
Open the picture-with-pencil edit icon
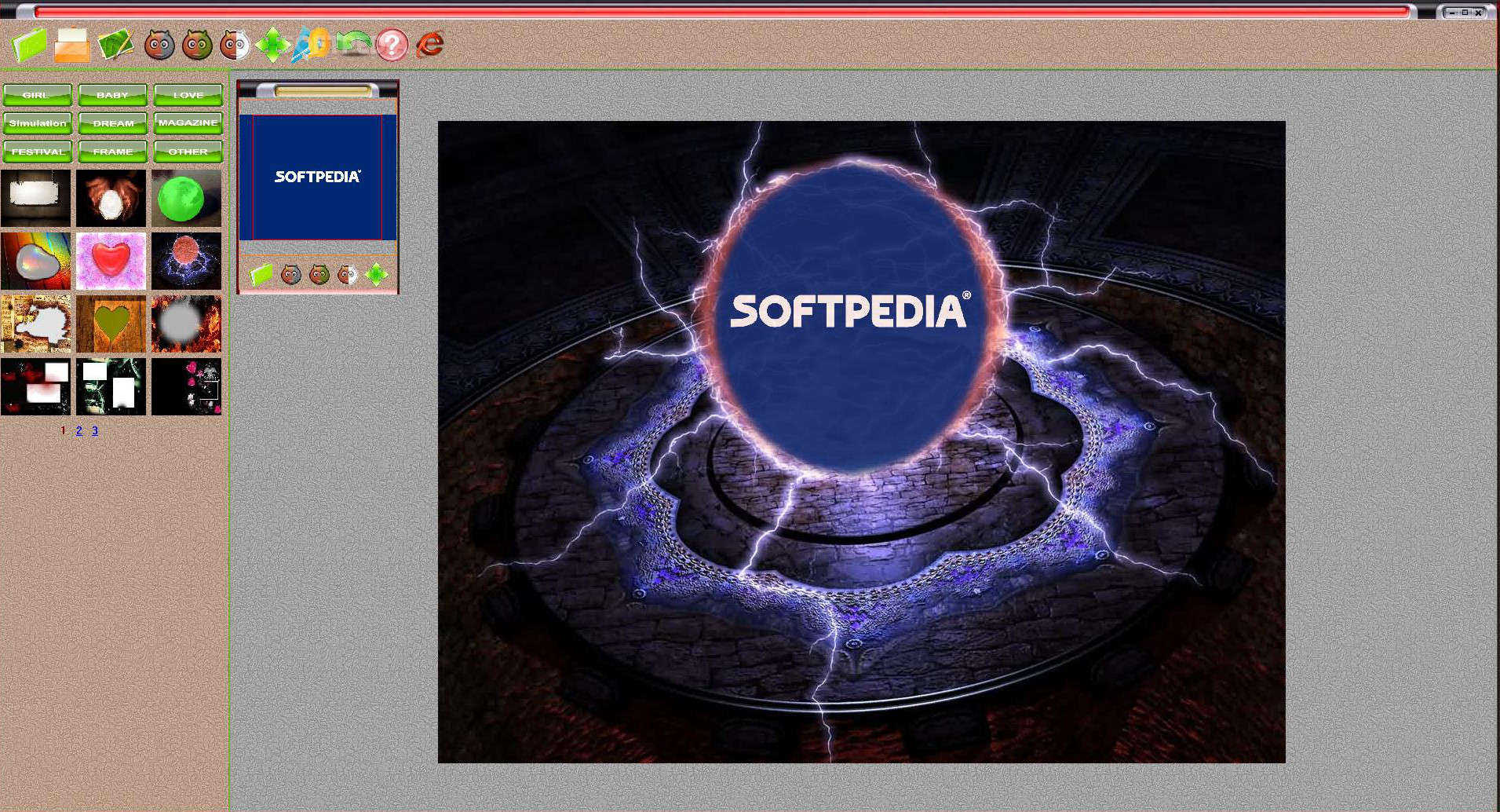click(x=115, y=45)
